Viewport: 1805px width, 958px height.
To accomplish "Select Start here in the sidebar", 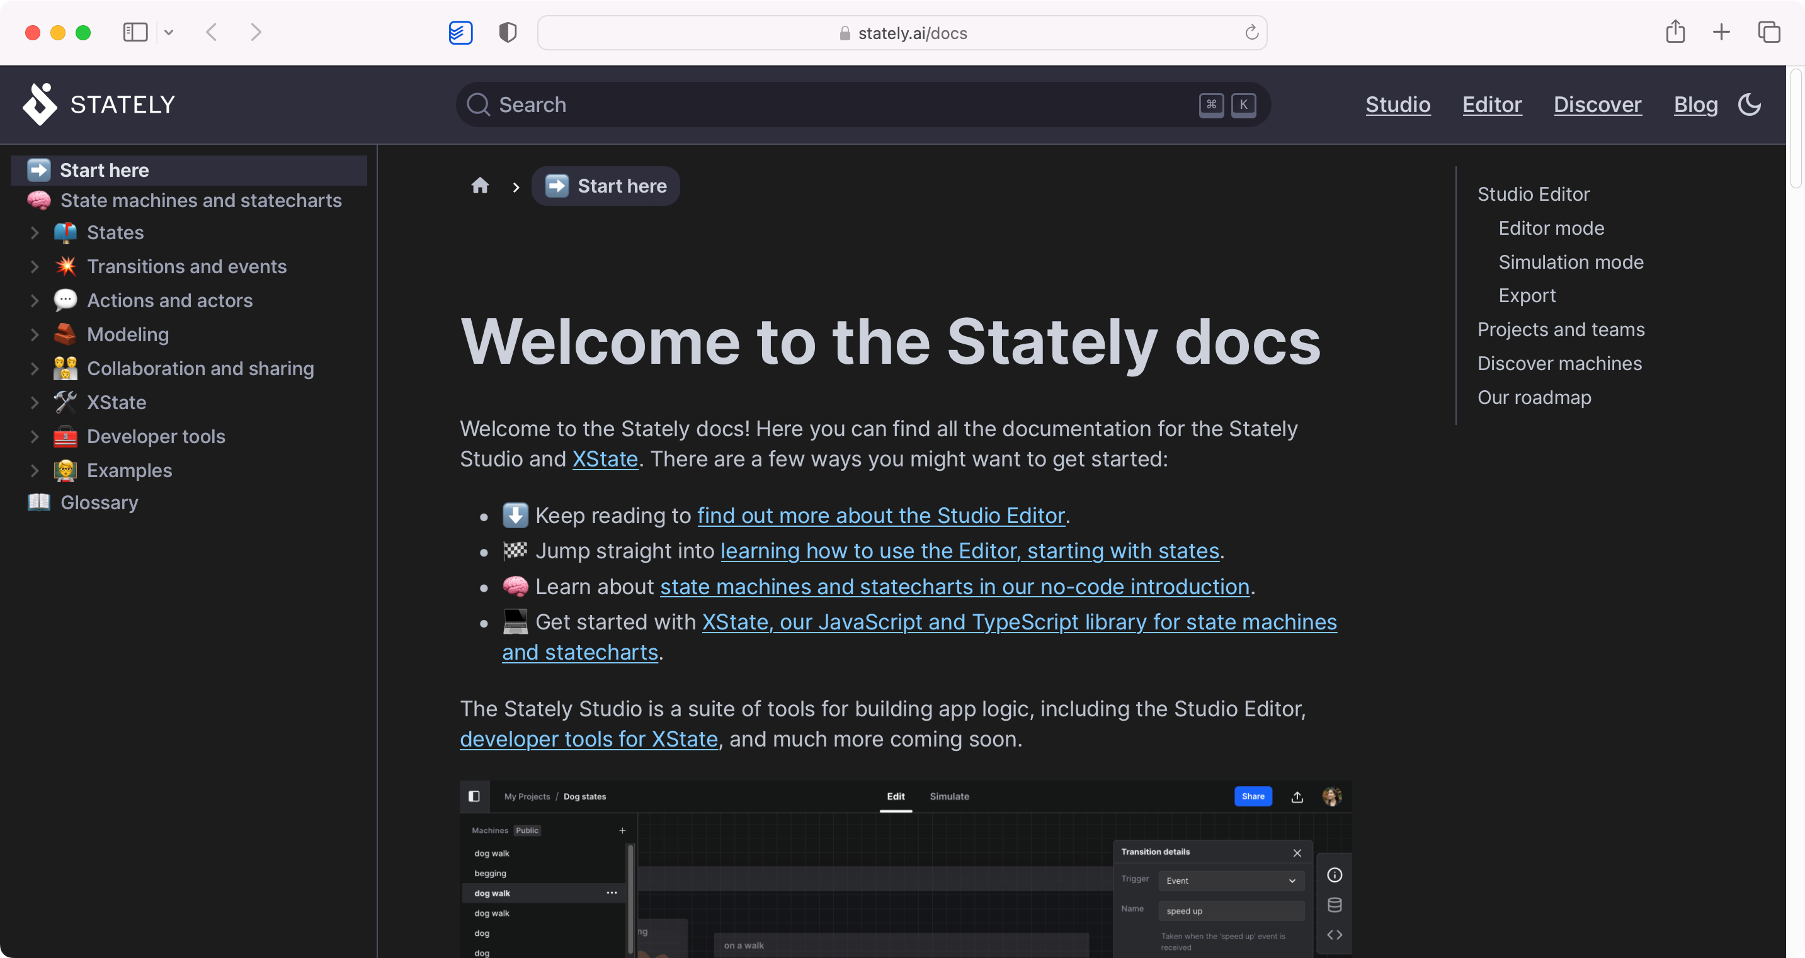I will coord(188,170).
